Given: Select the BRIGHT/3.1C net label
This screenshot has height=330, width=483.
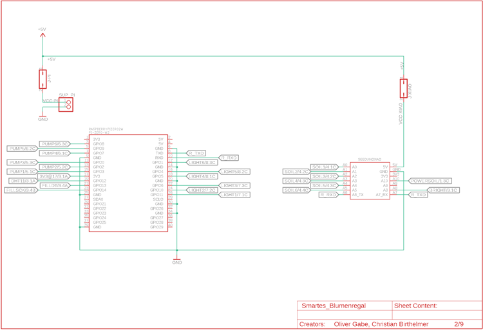Looking at the screenshot, I should (443, 190).
